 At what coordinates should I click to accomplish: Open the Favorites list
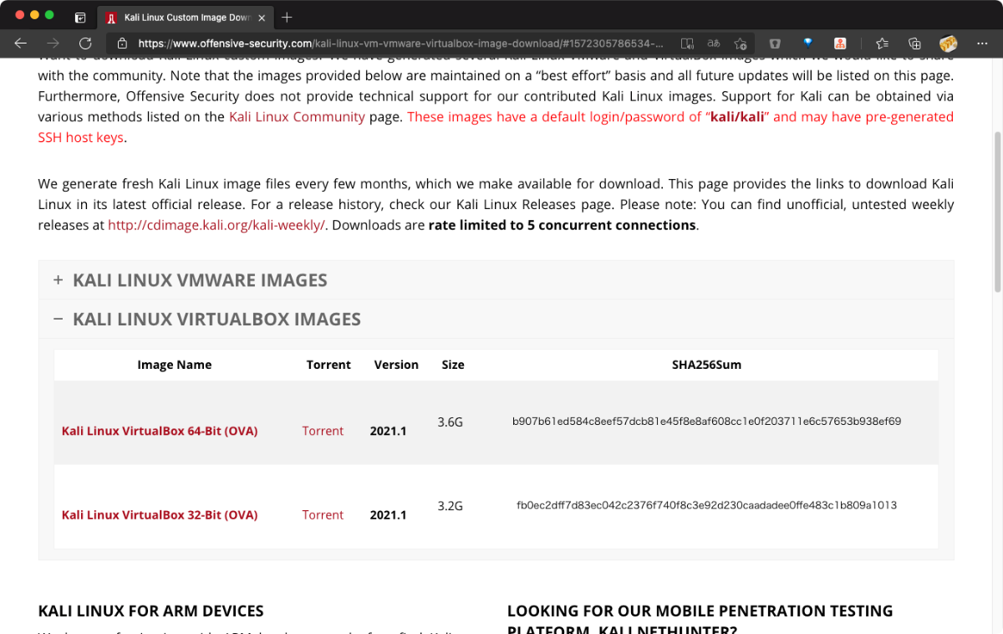pyautogui.click(x=883, y=43)
